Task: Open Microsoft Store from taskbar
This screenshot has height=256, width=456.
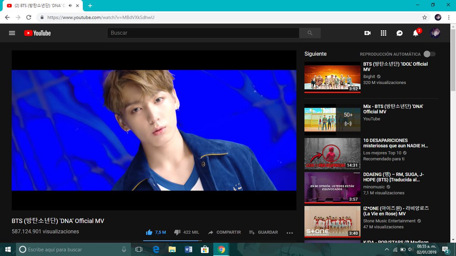Action: tap(205, 249)
